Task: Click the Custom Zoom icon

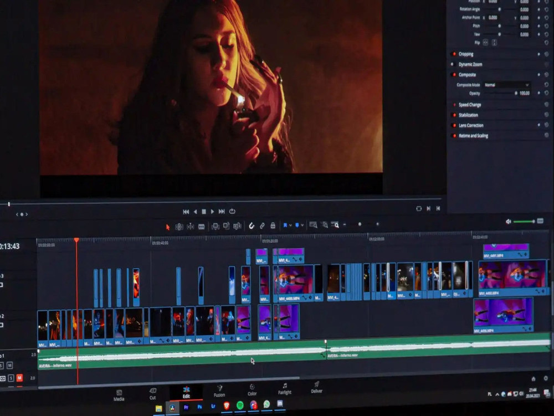Action: point(335,224)
